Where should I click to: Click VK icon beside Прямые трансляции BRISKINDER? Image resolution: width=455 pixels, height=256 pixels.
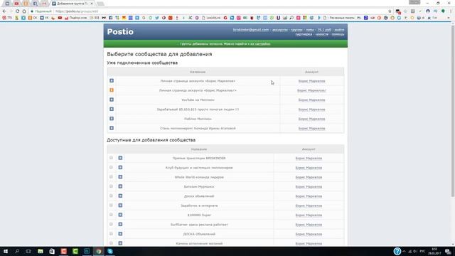click(120, 158)
